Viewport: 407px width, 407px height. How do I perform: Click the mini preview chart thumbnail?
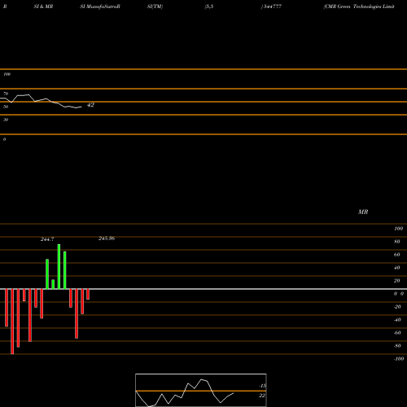201,390
